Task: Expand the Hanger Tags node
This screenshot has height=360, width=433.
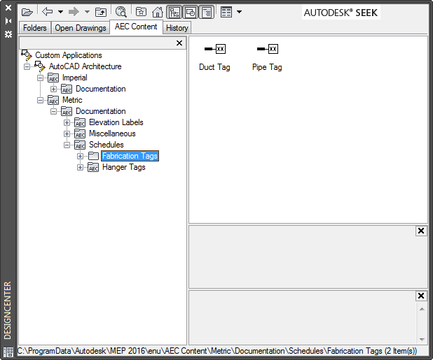Action: coord(80,168)
